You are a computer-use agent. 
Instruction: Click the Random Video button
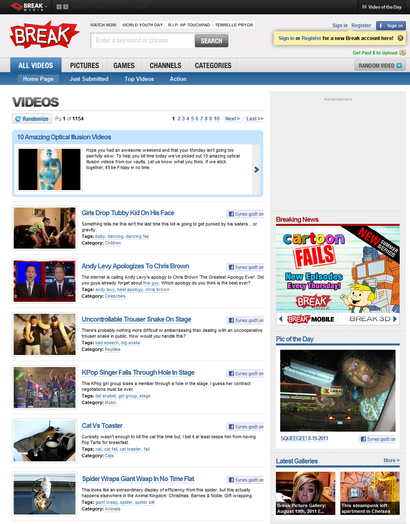[380, 66]
